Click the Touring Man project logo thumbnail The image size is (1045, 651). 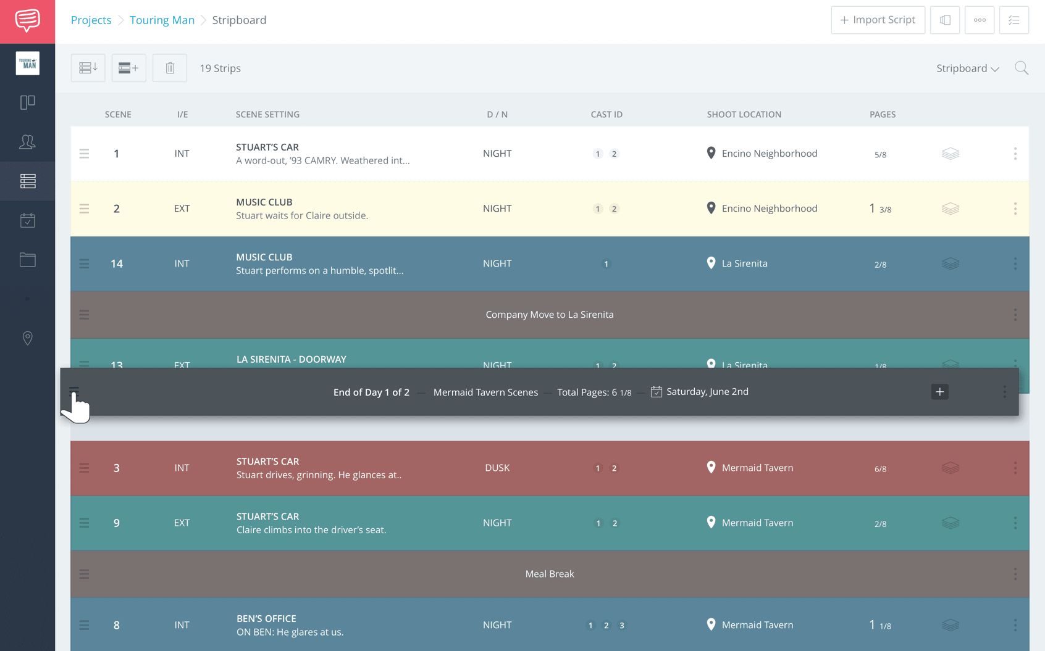(x=27, y=63)
